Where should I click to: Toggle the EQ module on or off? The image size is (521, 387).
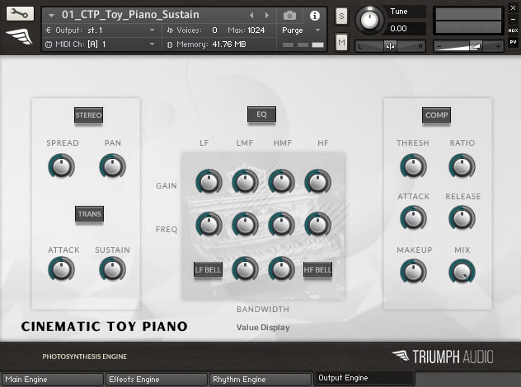(261, 114)
